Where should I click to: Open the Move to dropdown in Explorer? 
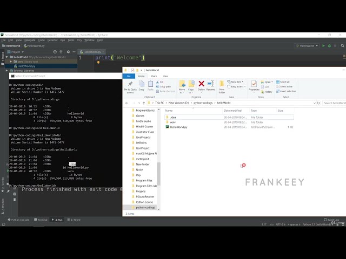point(182,87)
